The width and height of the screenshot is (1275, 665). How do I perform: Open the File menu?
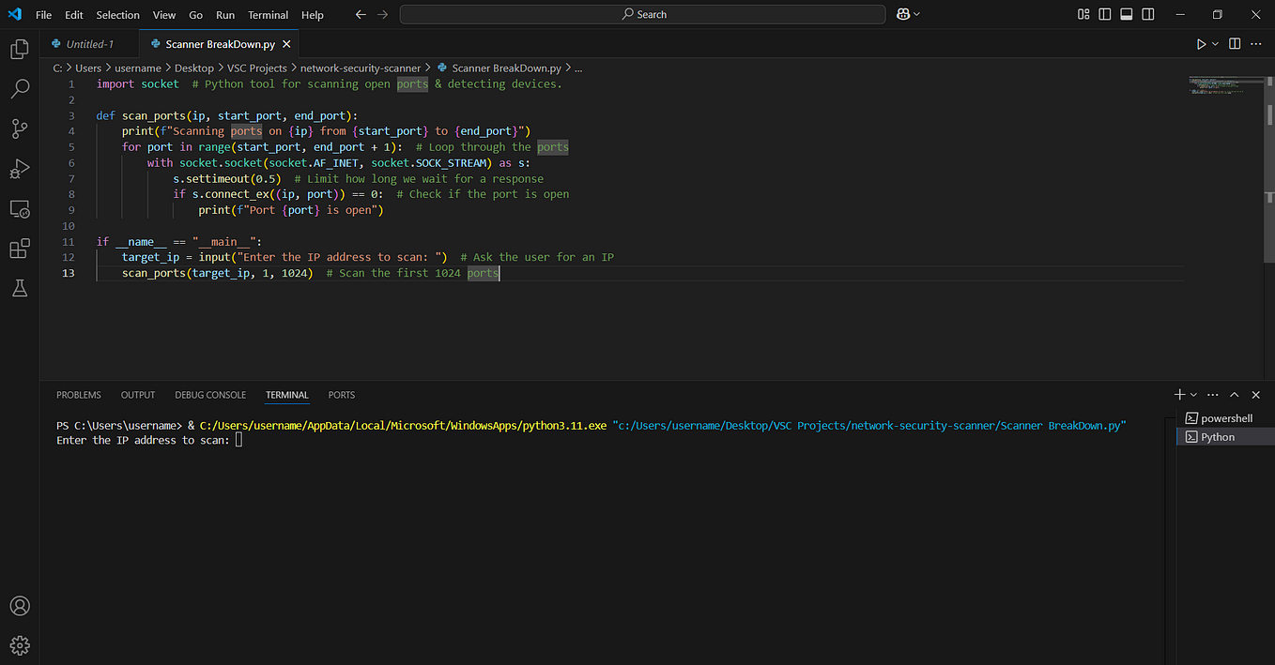point(44,14)
